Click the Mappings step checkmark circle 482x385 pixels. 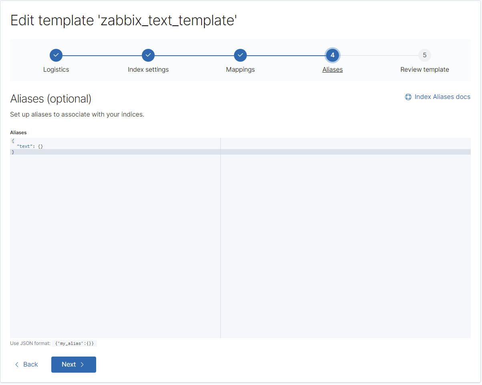240,55
